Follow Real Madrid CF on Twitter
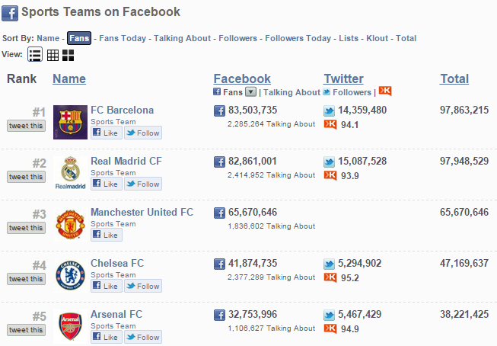497x346 pixels. tap(142, 184)
